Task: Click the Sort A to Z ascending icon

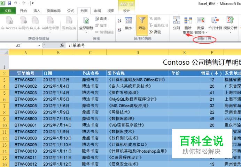Action: click(119, 21)
